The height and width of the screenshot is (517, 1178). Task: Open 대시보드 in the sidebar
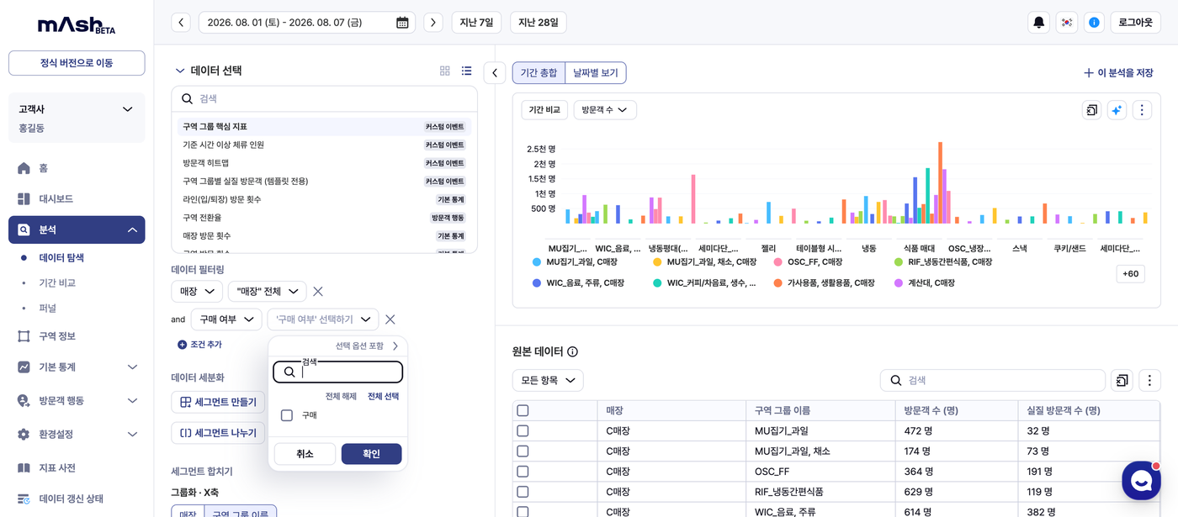[77, 199]
